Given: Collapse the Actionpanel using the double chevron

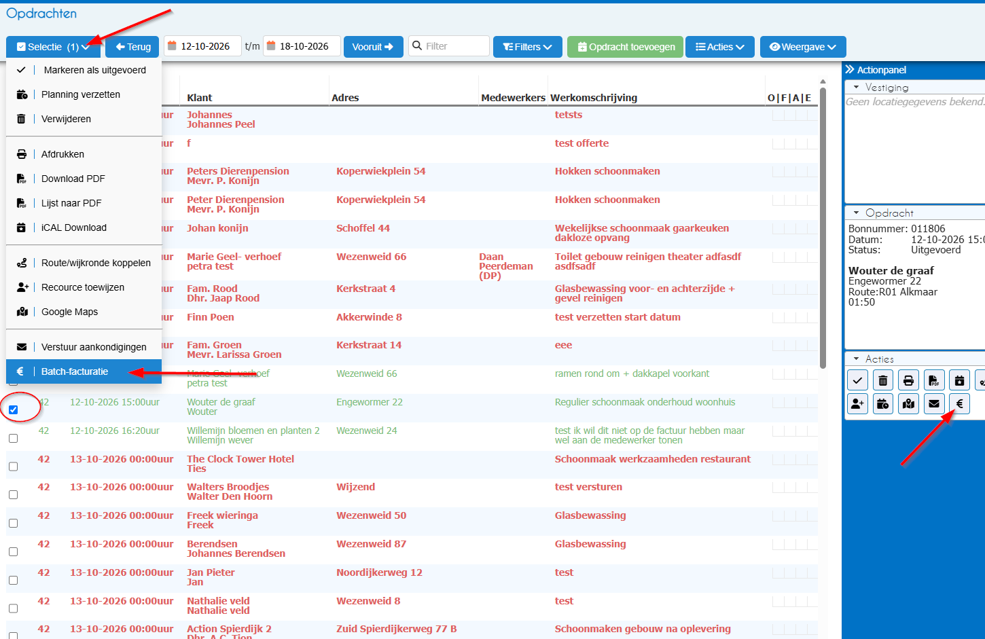Looking at the screenshot, I should [x=849, y=69].
